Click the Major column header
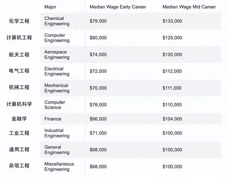Viewport: 228px width, 177px height. [50, 7]
